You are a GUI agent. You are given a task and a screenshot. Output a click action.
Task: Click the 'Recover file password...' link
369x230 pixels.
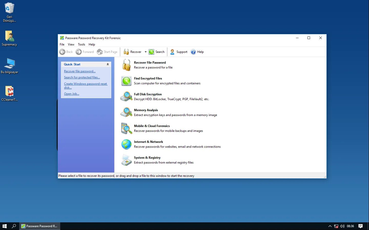[80, 71]
